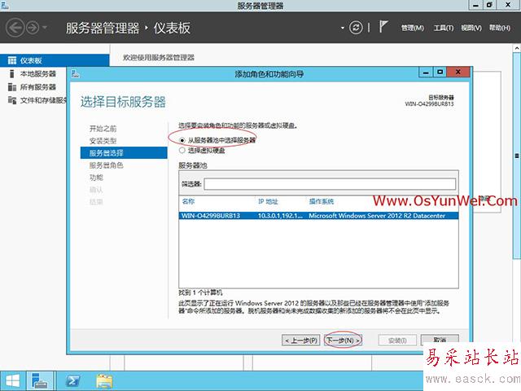The width and height of the screenshot is (521, 391).
Task: Select the WIN-O4299BURB13 server row
Action: click(x=318, y=215)
